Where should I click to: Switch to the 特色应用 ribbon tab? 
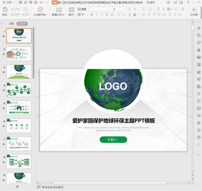tap(127, 3)
